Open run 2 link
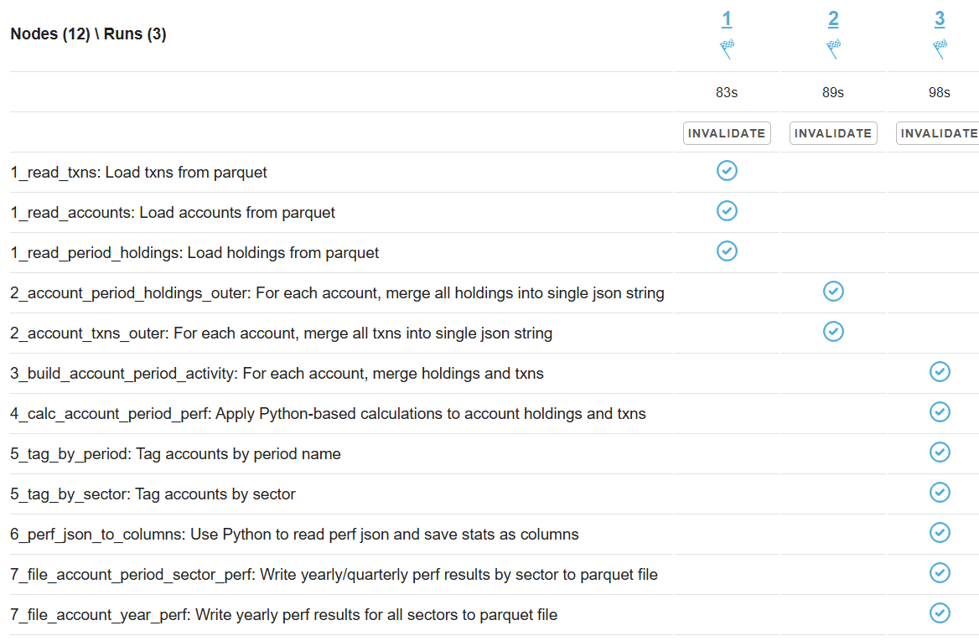The image size is (979, 641). [833, 19]
